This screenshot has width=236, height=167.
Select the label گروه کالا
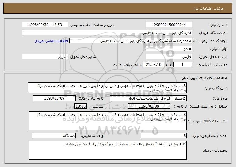click(220, 99)
